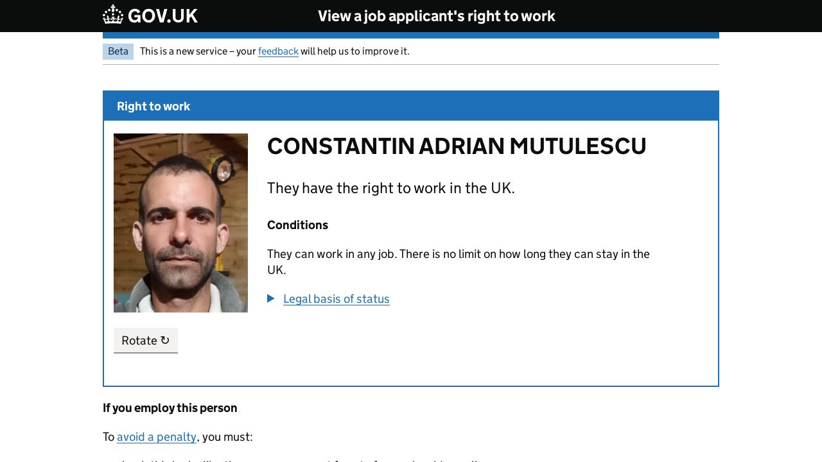
Task: Follow the "avoid a penalty" link
Action: coord(157,437)
